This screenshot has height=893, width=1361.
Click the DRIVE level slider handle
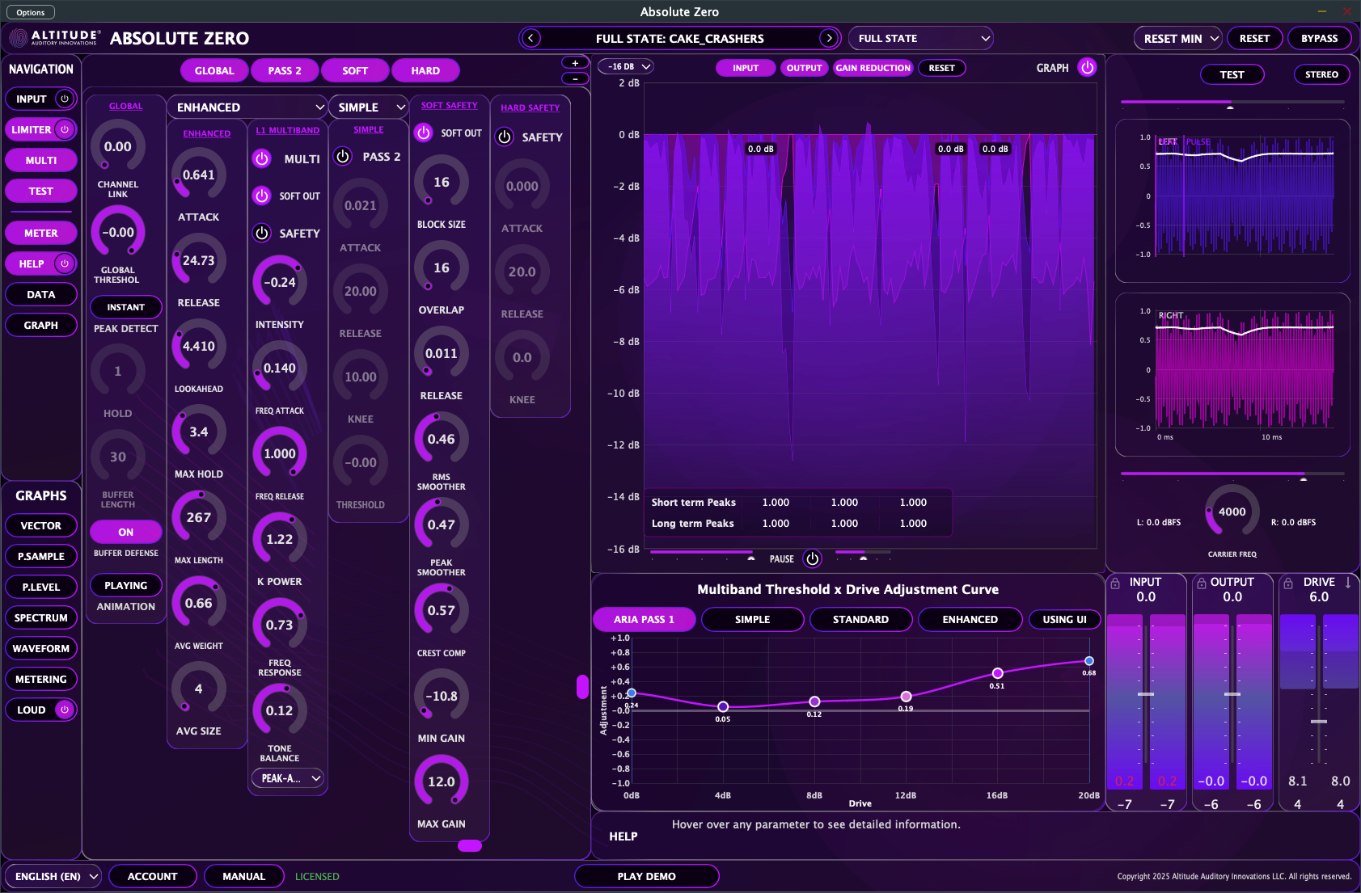click(1319, 721)
